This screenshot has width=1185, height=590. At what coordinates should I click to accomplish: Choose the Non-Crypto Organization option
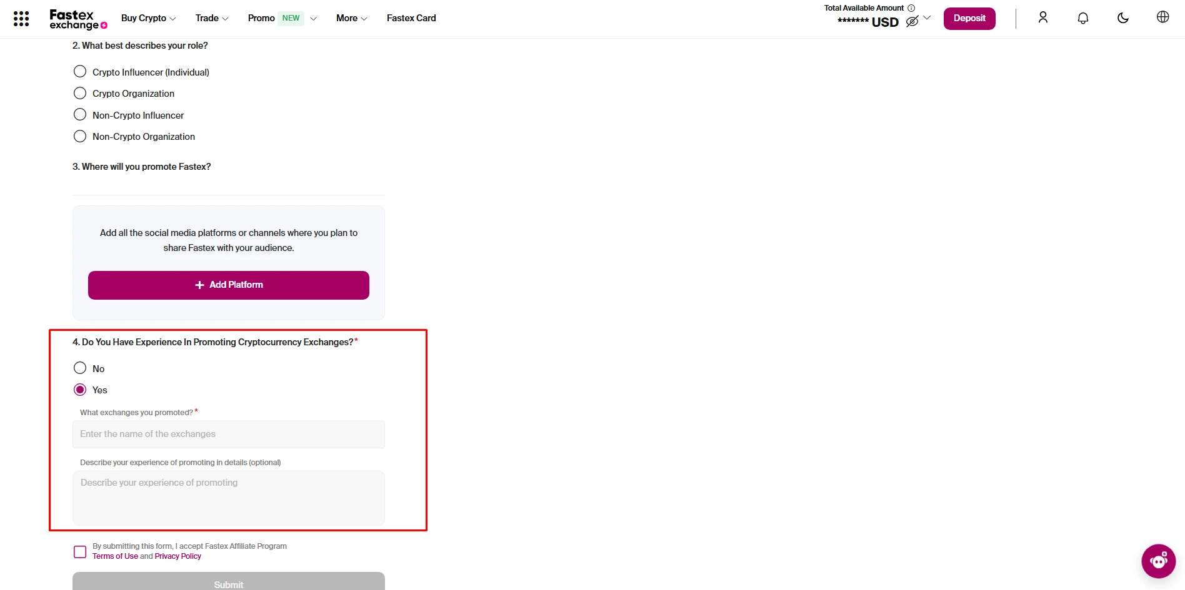pos(80,136)
